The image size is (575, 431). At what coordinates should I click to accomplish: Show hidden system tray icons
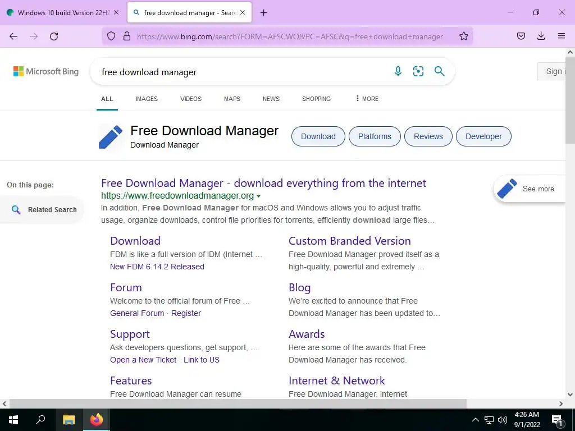click(x=475, y=420)
